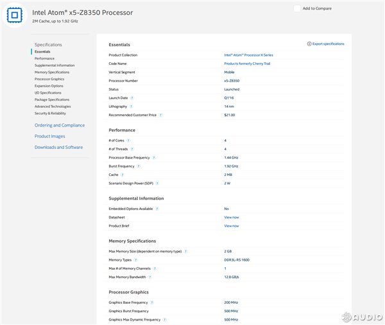Click help icon next to Max Memory Bandwidth
The image size is (385, 325).
(150, 277)
